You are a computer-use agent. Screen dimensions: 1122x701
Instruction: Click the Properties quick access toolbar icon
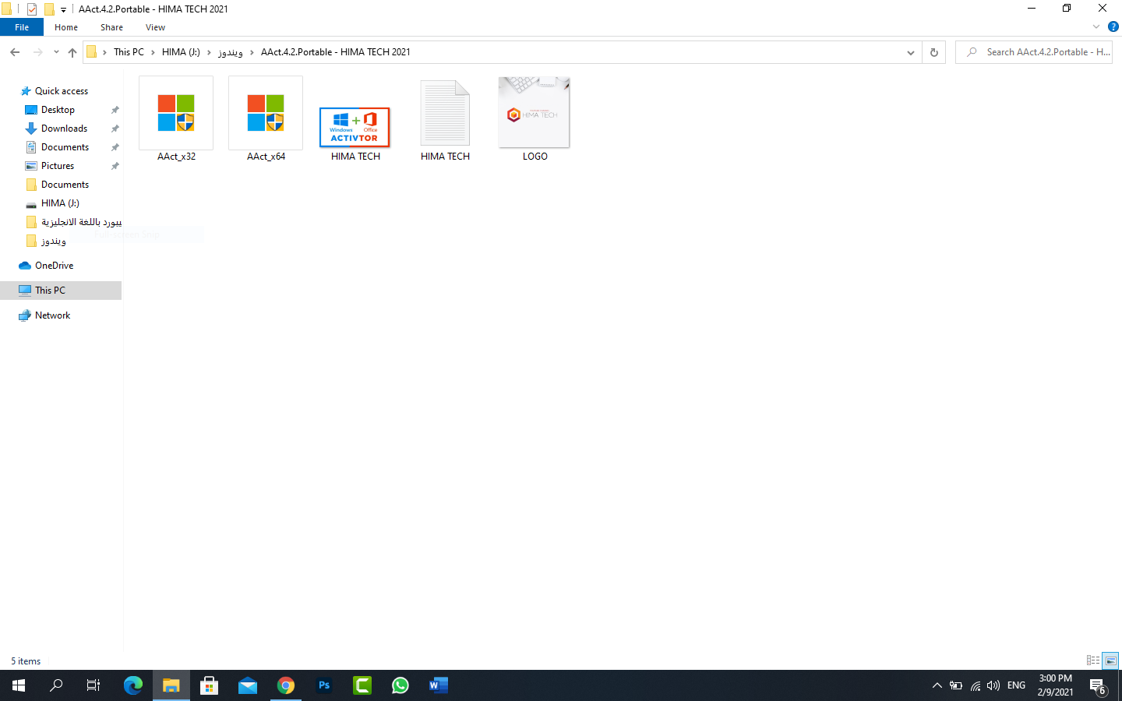(x=32, y=9)
